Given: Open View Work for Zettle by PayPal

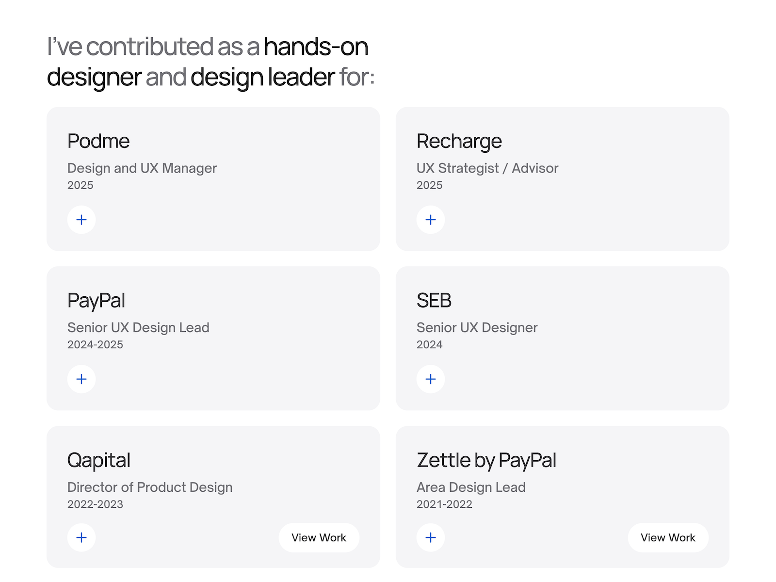Looking at the screenshot, I should [668, 537].
